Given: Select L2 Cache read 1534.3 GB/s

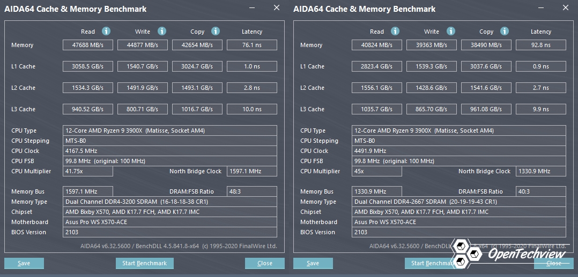Looking at the screenshot, I should 87,88.
